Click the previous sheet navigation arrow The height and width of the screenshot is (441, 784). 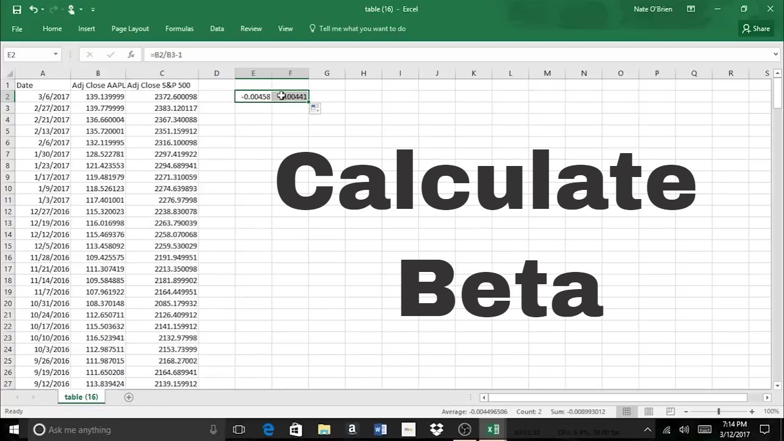click(x=16, y=398)
